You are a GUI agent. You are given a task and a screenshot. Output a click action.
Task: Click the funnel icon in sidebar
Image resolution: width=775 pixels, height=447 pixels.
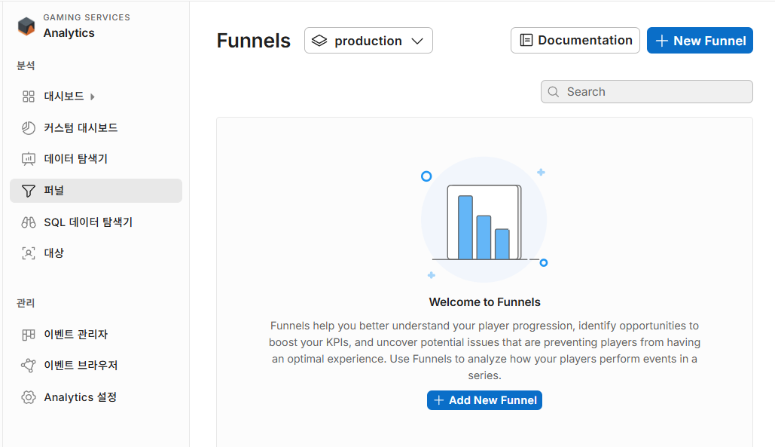pyautogui.click(x=29, y=191)
